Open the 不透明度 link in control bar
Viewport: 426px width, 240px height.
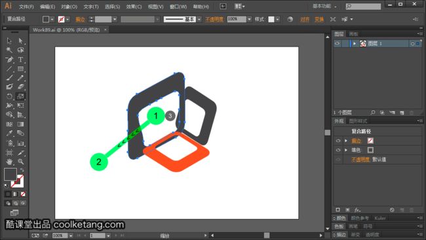point(214,19)
